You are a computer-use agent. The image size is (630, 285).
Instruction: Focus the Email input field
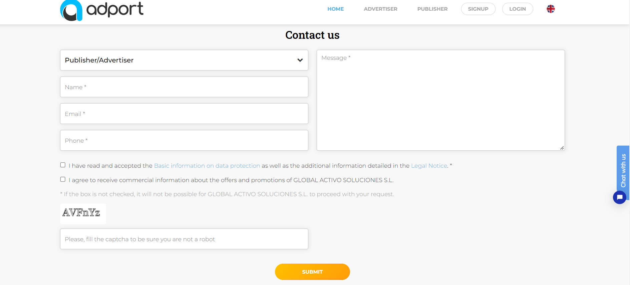[184, 114]
